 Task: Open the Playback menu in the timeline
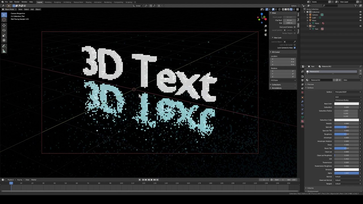coord(11,180)
